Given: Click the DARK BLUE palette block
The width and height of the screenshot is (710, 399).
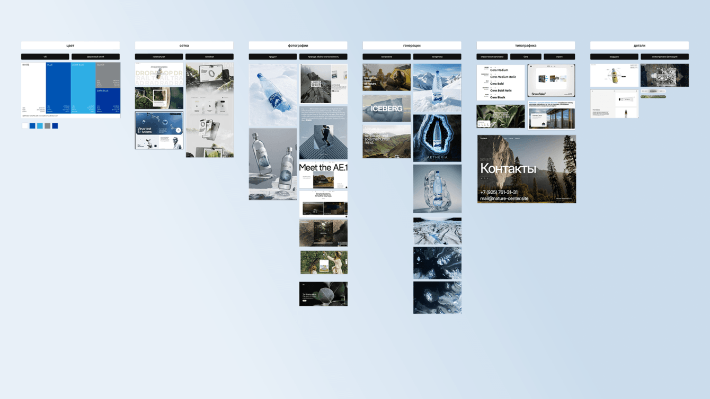Looking at the screenshot, I should [x=108, y=101].
